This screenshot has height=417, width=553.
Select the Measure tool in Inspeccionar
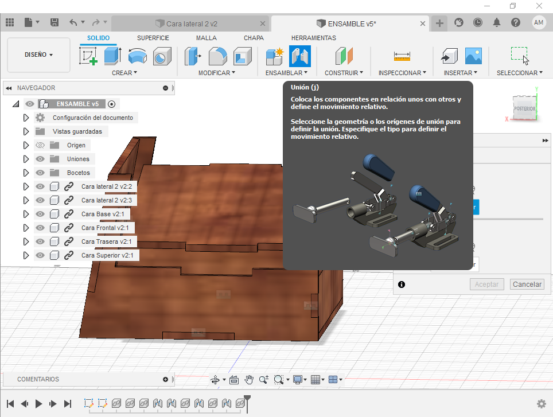(402, 56)
